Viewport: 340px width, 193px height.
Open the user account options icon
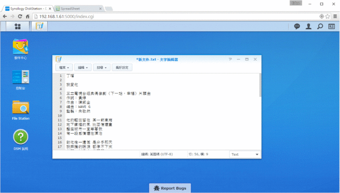tap(308, 27)
